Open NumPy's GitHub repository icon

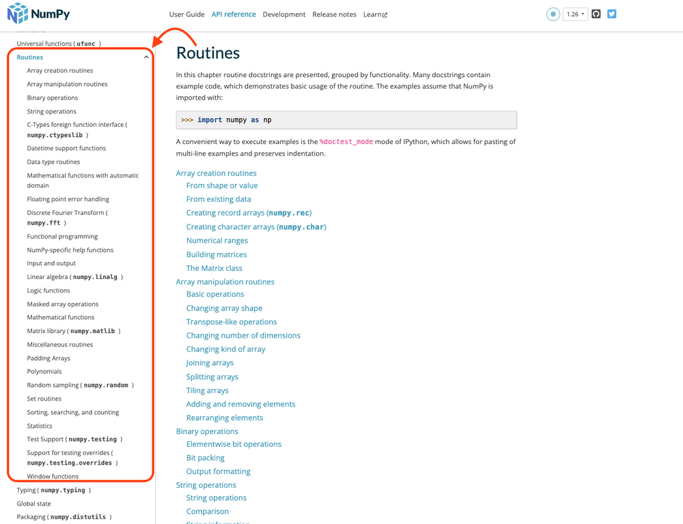pos(596,13)
